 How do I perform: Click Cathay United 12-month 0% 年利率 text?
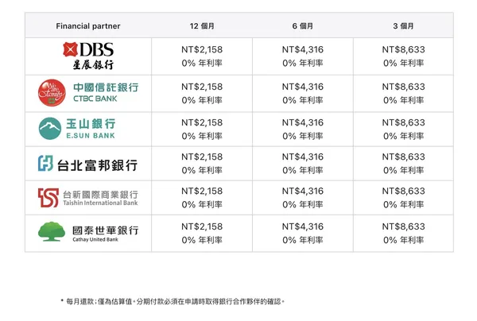pyautogui.click(x=202, y=239)
